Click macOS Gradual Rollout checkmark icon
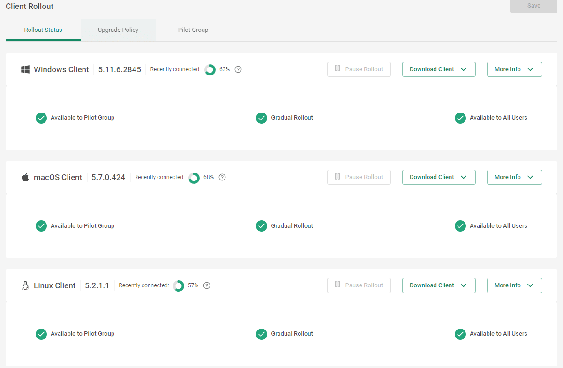The width and height of the screenshot is (563, 368). [x=262, y=226]
